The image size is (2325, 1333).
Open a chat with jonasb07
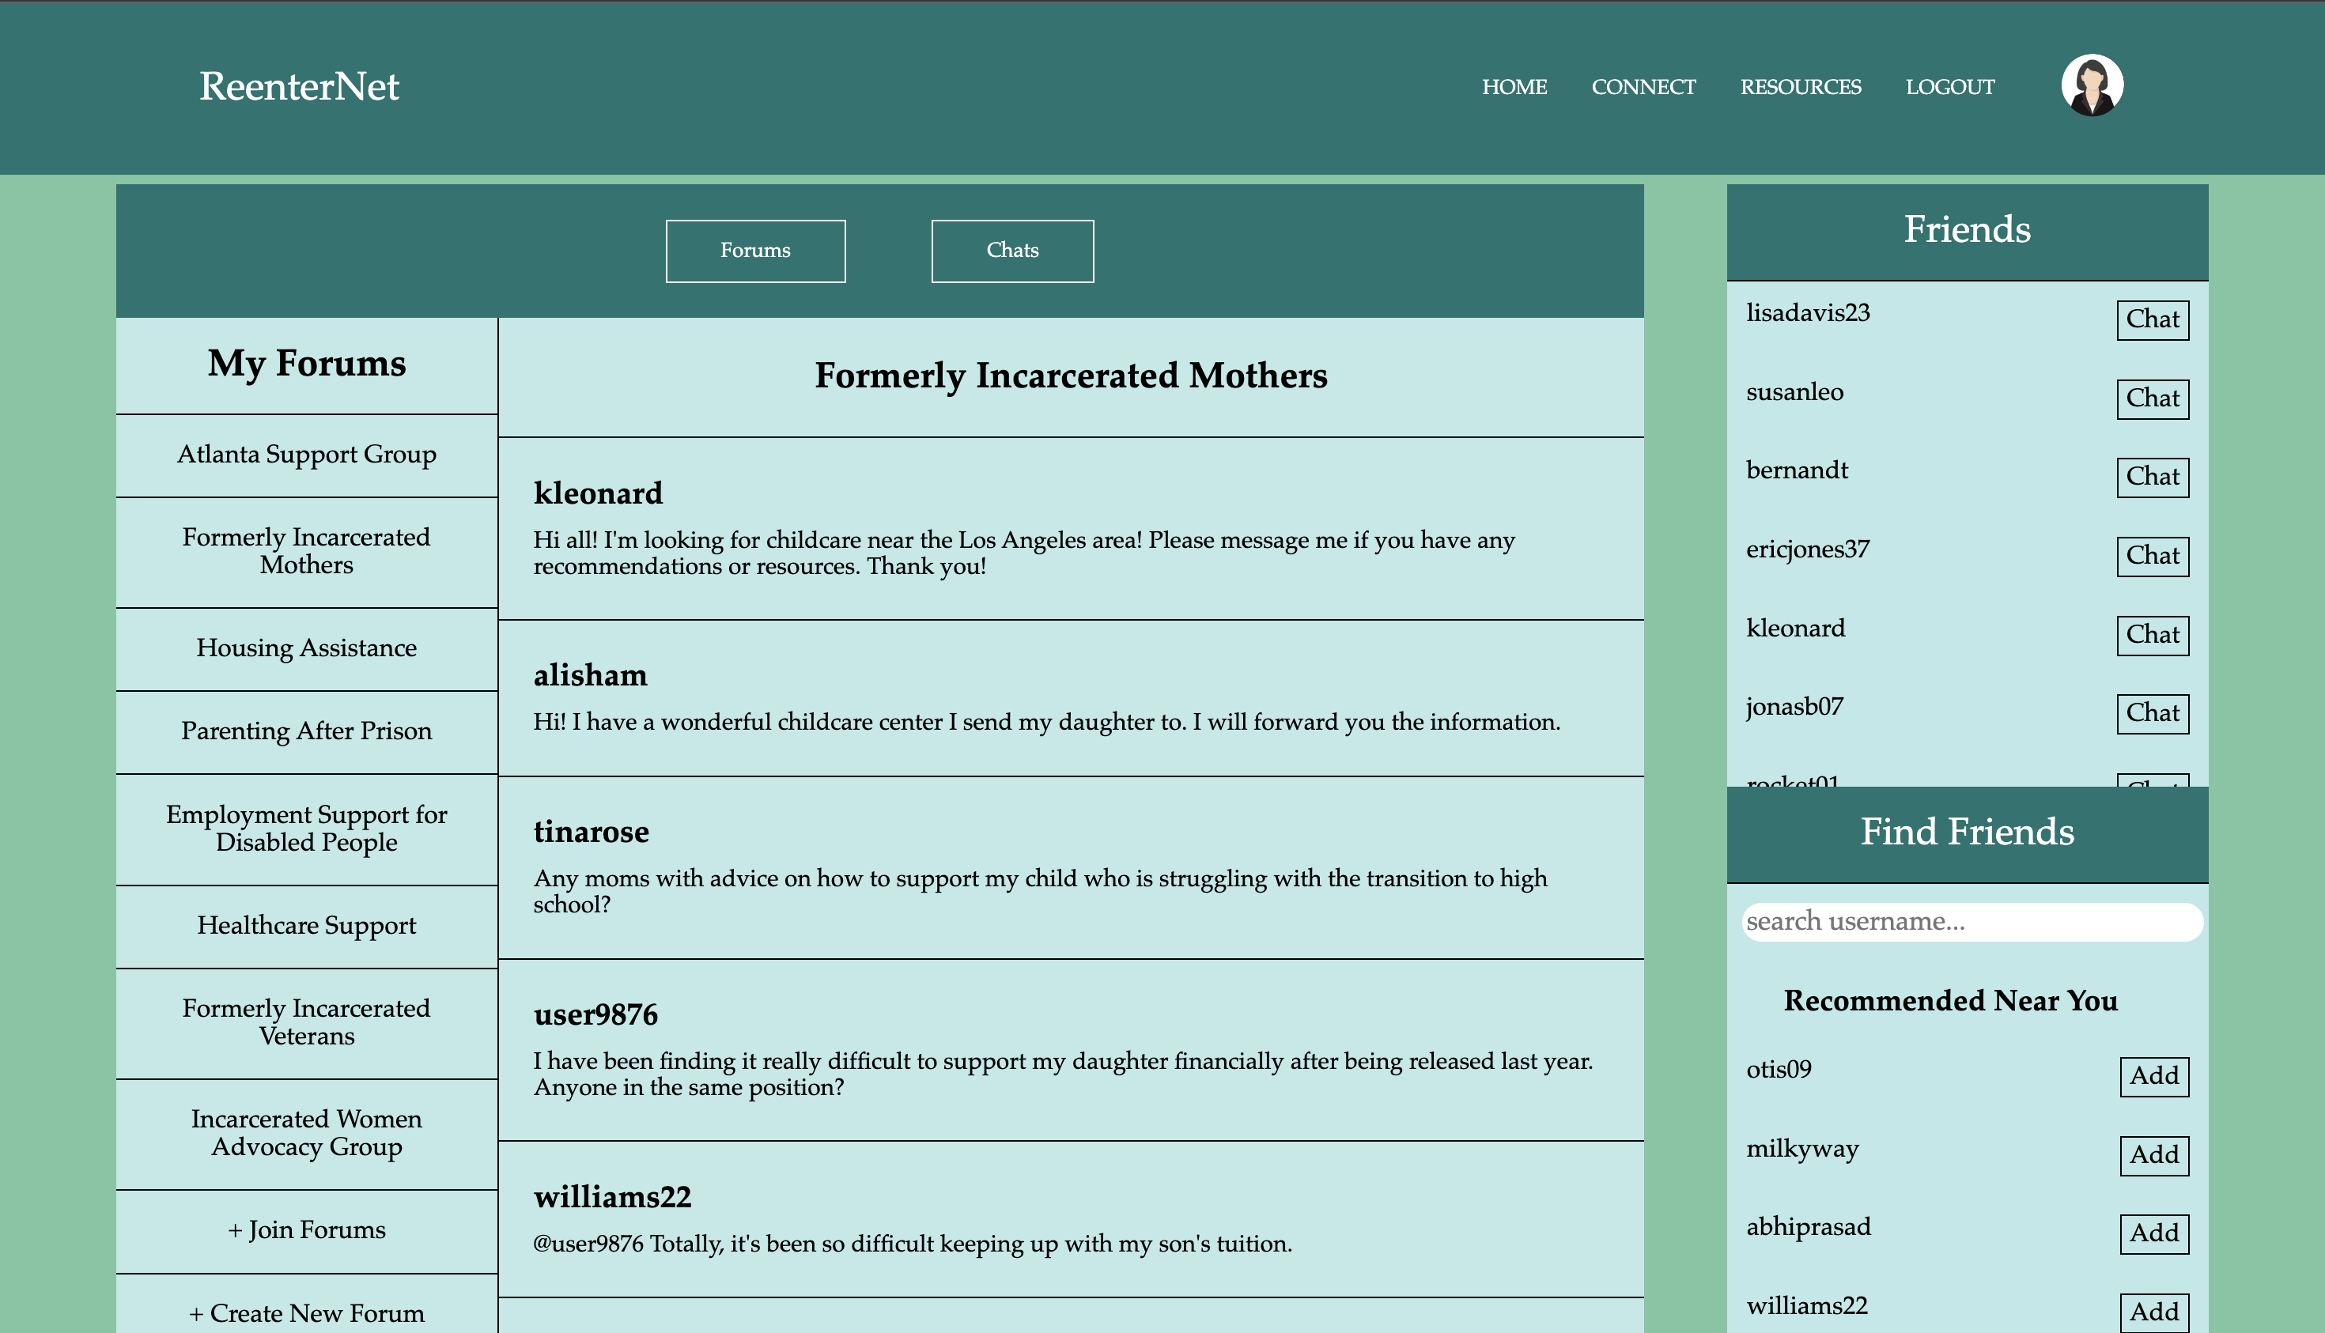2152,713
